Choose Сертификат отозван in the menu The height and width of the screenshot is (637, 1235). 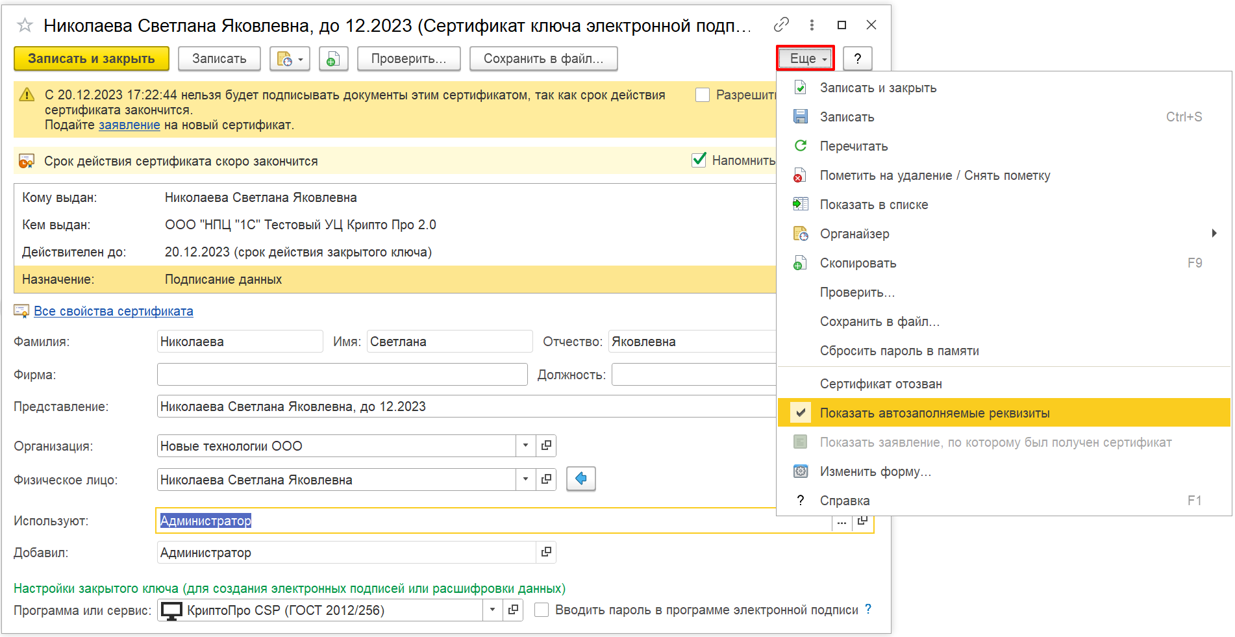pyautogui.click(x=1004, y=384)
